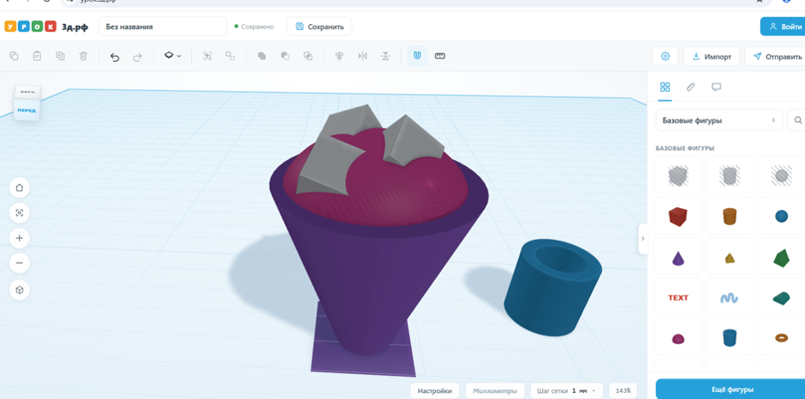Screen dimensions: 805x399
Task: Select the purple cone shape
Action: [x=678, y=257]
